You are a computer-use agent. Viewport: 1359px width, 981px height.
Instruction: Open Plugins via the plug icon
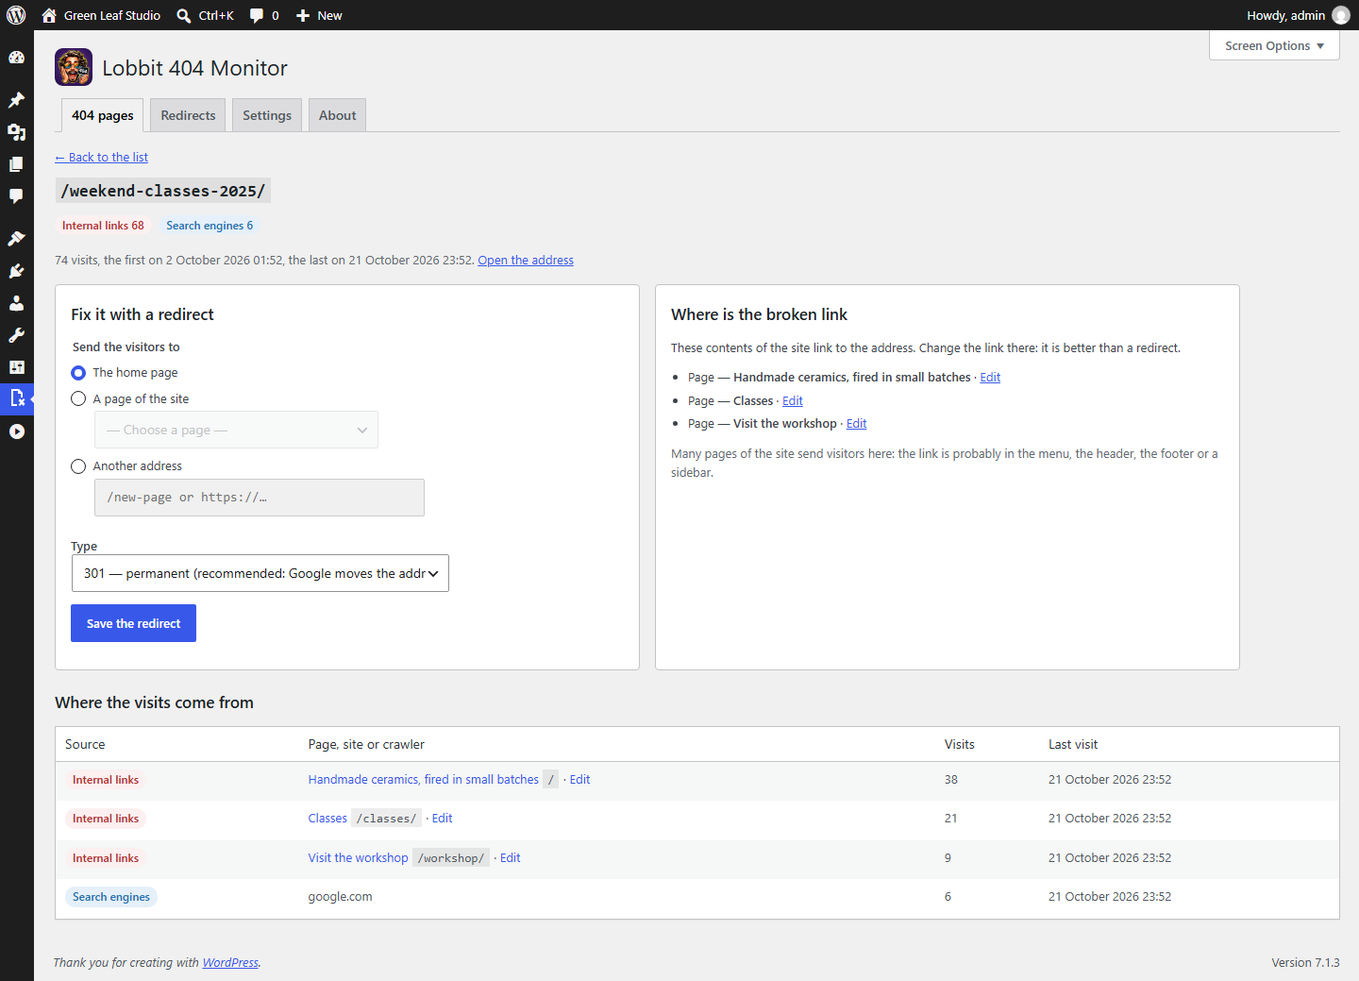pyautogui.click(x=16, y=271)
